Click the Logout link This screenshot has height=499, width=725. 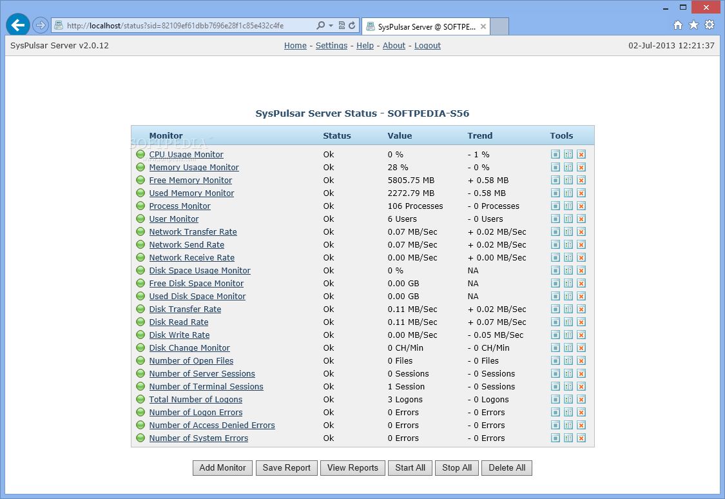428,46
